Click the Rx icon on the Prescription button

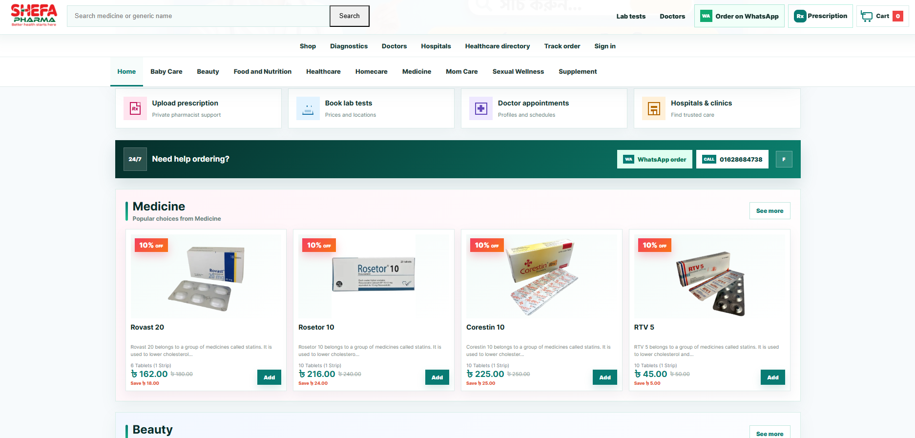pos(800,16)
